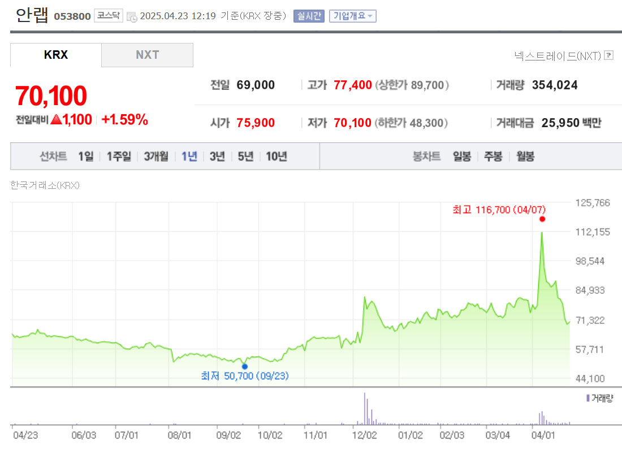
Task: Select the 3개월 line chart period
Action: [x=156, y=156]
